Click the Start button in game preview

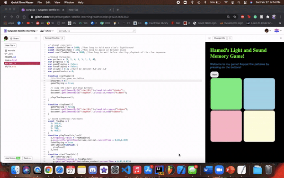click(x=214, y=75)
